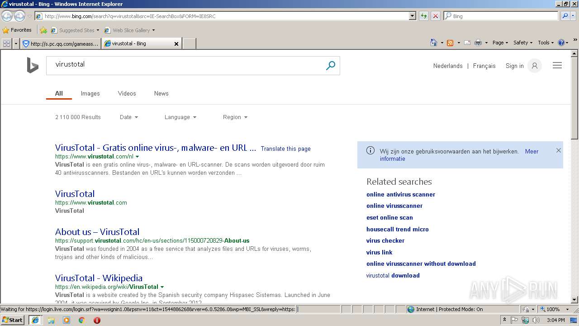Click the Help question mark icon
Screen dimensions: 579x326
561,43
